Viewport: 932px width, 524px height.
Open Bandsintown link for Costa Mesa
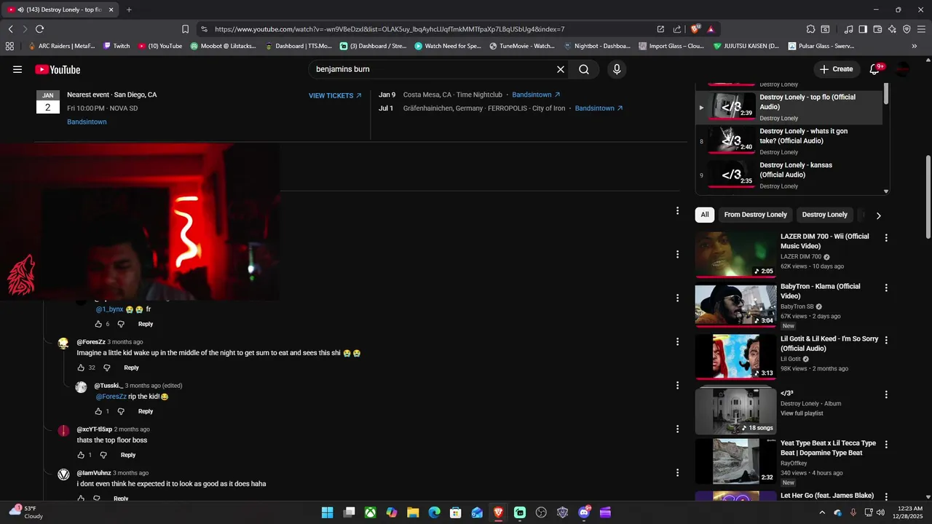coord(536,95)
